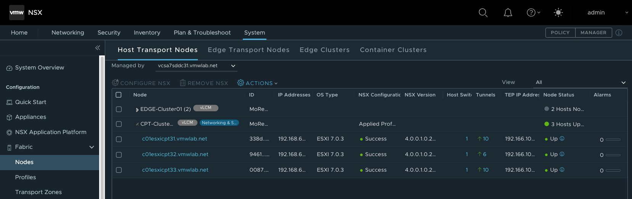Collapse the sidebar with double chevron
632x199 pixels.
tap(98, 47)
